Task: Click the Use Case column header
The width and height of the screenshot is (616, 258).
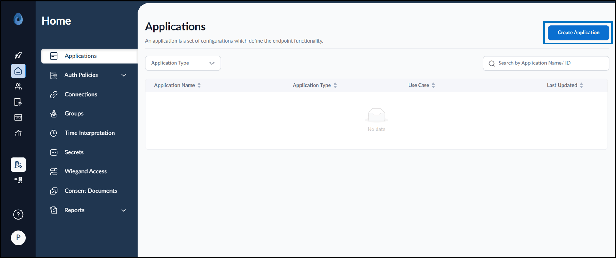Action: pos(418,85)
